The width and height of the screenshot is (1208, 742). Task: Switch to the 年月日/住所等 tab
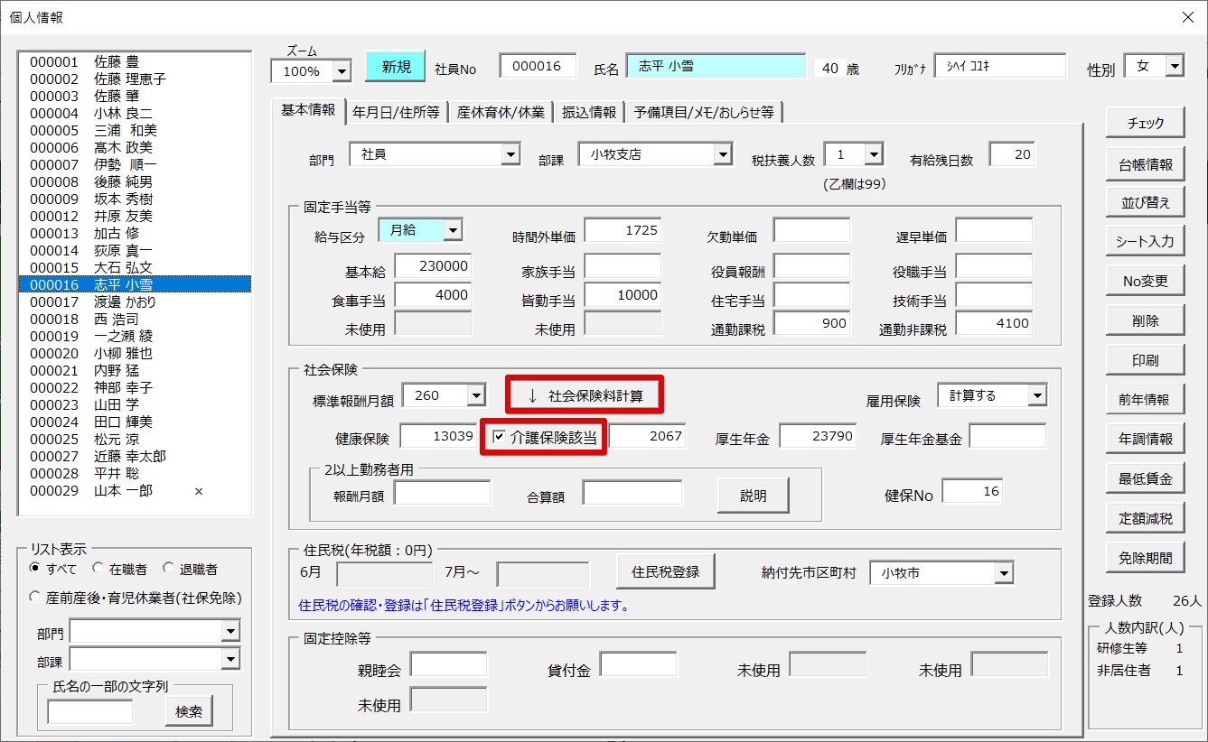[396, 112]
